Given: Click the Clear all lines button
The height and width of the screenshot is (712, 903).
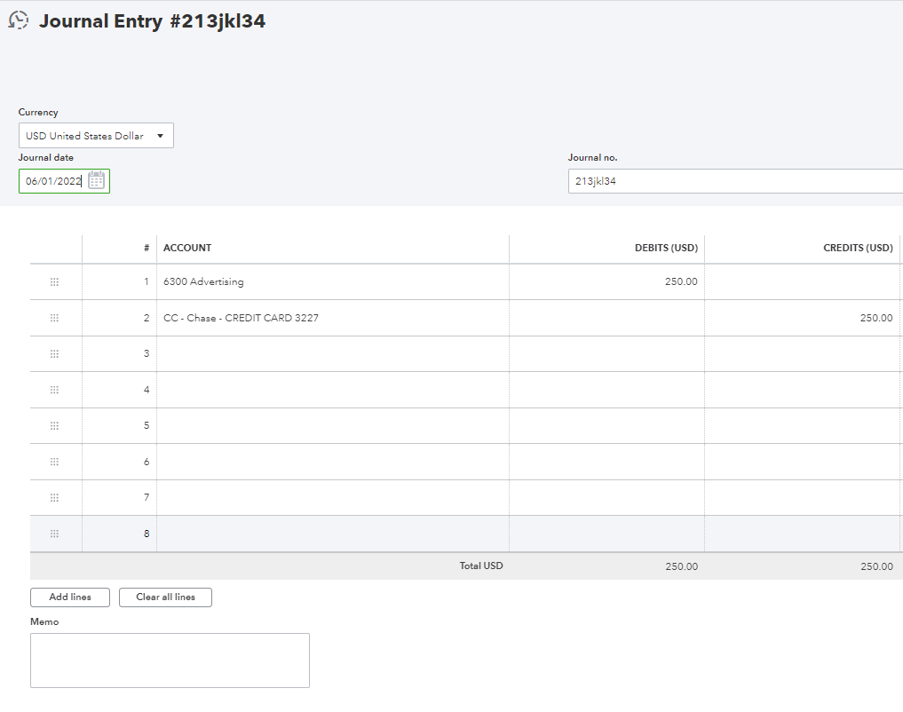Looking at the screenshot, I should (x=165, y=597).
